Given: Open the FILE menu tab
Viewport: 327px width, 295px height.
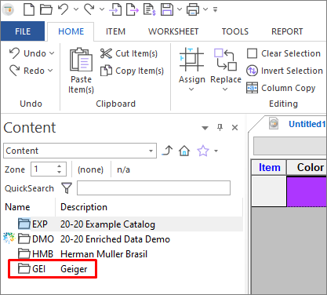Looking at the screenshot, I should pos(23,31).
